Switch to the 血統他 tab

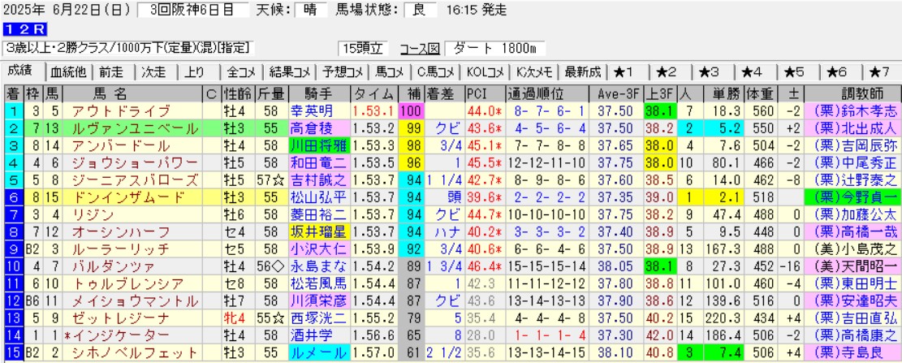(68, 71)
